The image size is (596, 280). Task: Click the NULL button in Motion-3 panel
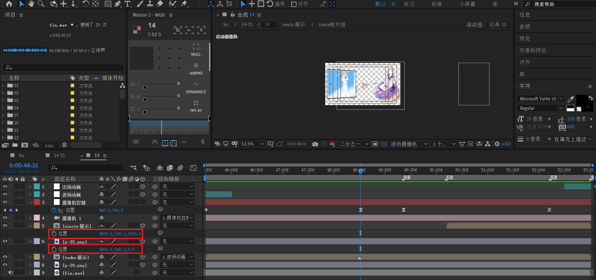coord(196,50)
